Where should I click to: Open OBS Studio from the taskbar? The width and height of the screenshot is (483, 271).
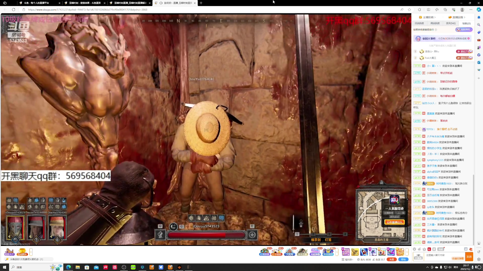tap(124, 267)
